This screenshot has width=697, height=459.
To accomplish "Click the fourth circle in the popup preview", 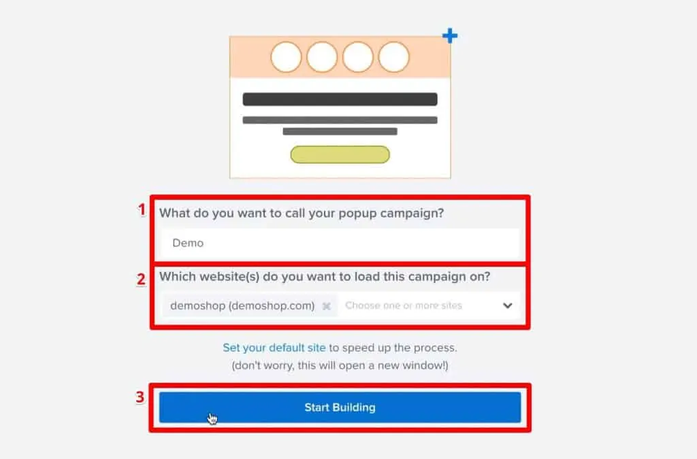I will [x=395, y=56].
